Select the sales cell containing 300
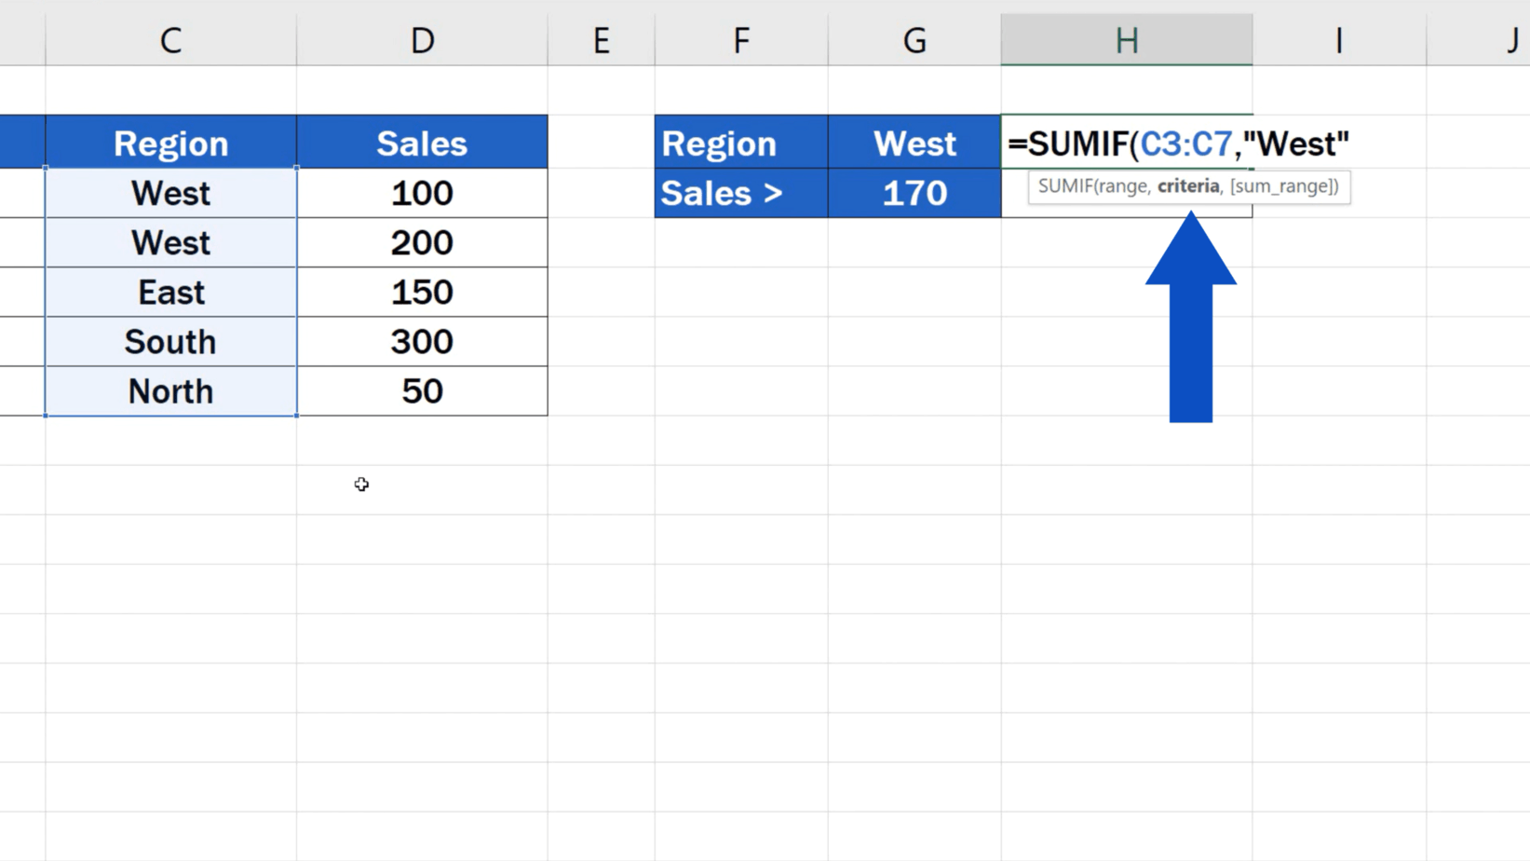 pos(422,342)
